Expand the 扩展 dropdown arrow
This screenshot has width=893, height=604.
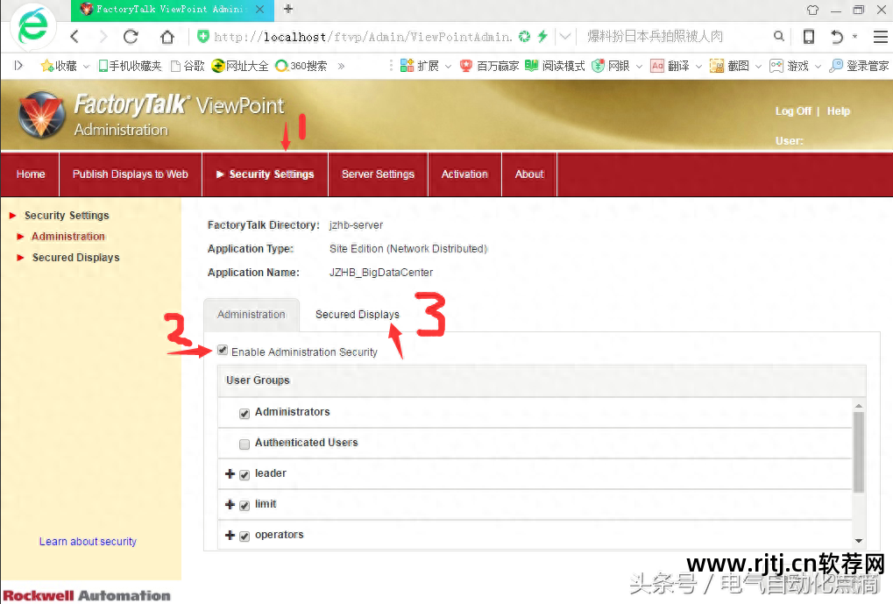pos(448,67)
